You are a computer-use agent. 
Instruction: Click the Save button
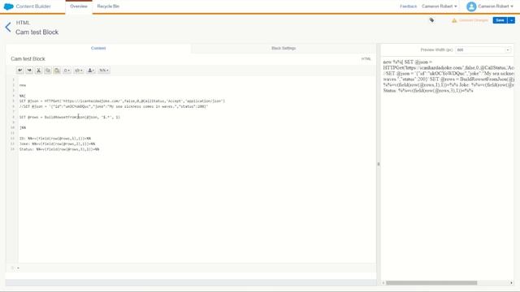coord(500,20)
